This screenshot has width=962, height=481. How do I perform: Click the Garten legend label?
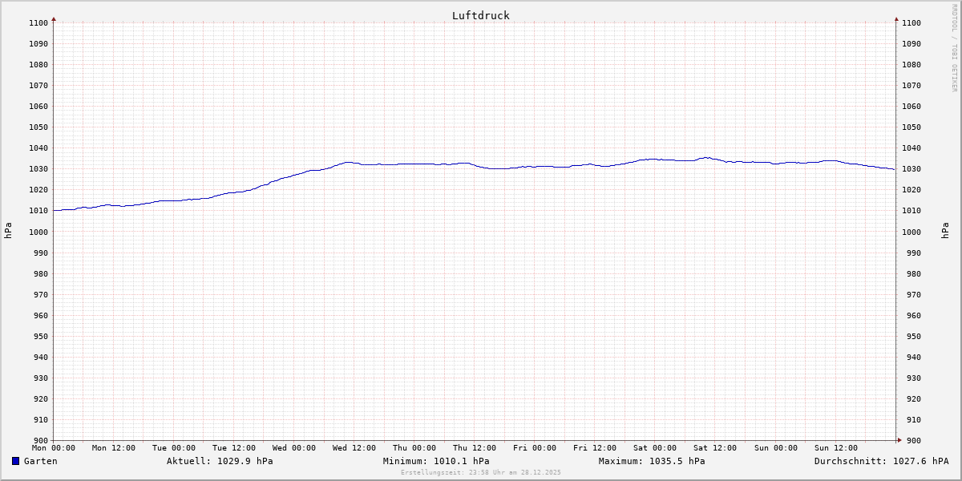coord(40,461)
